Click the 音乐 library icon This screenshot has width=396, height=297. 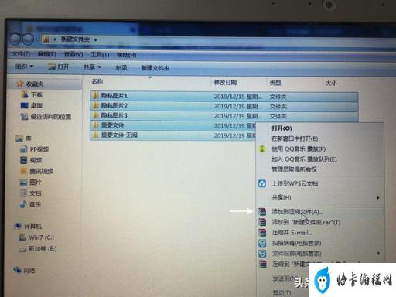[23, 204]
